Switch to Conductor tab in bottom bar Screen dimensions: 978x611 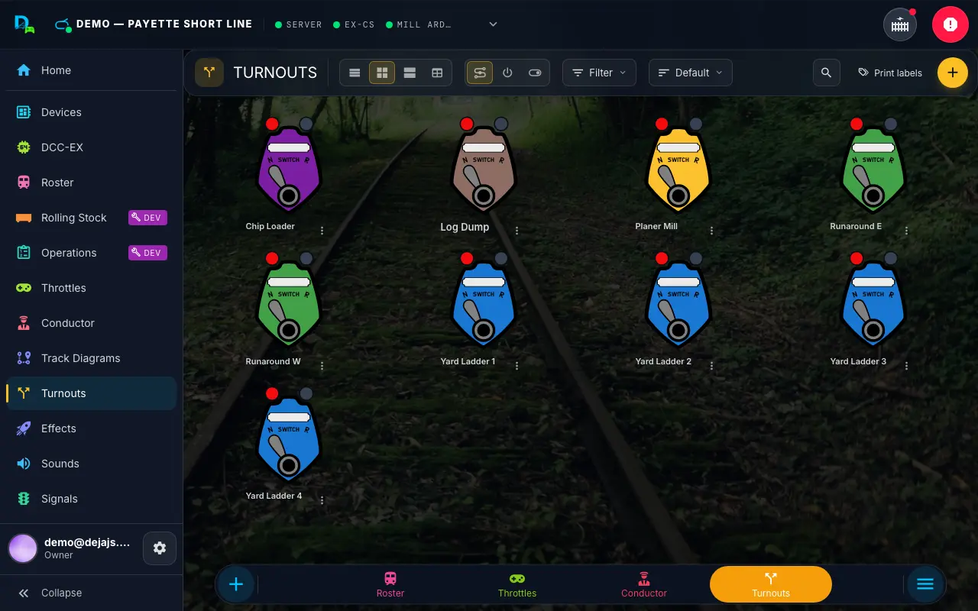(644, 585)
